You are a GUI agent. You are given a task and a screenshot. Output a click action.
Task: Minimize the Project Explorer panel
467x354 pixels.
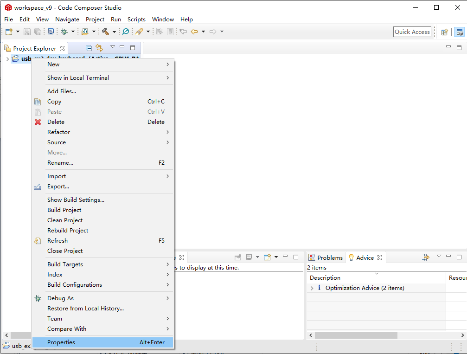(122, 47)
